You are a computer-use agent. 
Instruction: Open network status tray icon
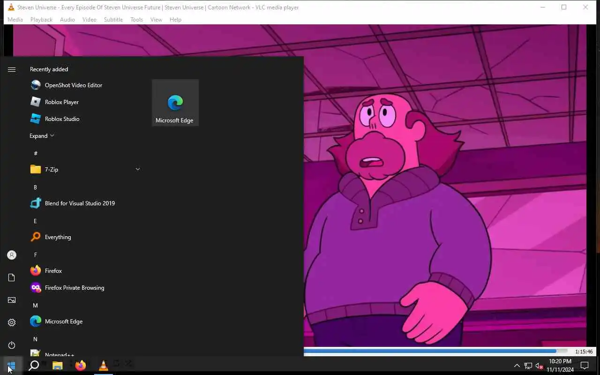point(528,366)
